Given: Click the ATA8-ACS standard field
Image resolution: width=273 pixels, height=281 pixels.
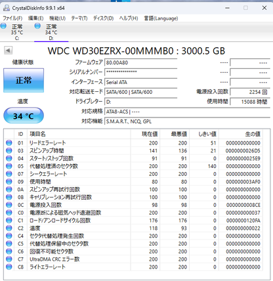Looking at the screenshot, I should tap(187, 112).
